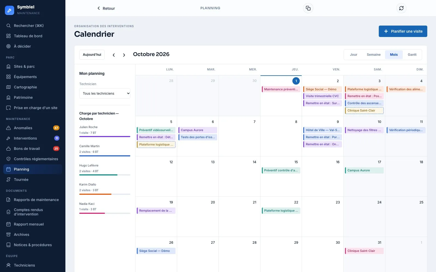Click the refresh sync icon
This screenshot has width=436, height=272.
tap(401, 8)
